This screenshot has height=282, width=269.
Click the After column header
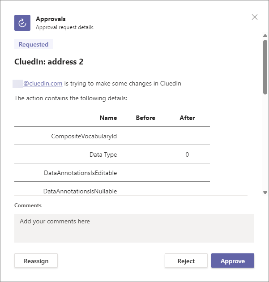187,118
